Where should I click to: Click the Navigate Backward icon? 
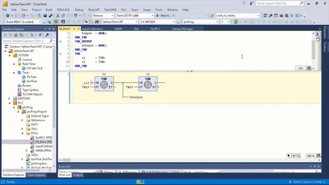[x=8, y=16]
